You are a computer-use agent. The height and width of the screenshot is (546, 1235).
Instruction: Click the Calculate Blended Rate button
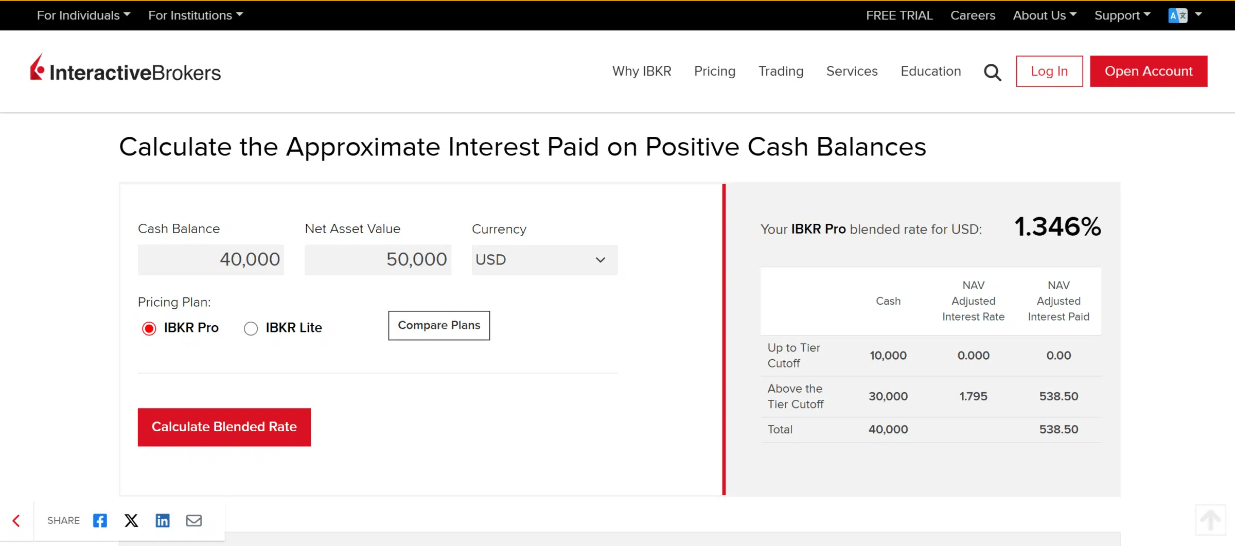224,427
